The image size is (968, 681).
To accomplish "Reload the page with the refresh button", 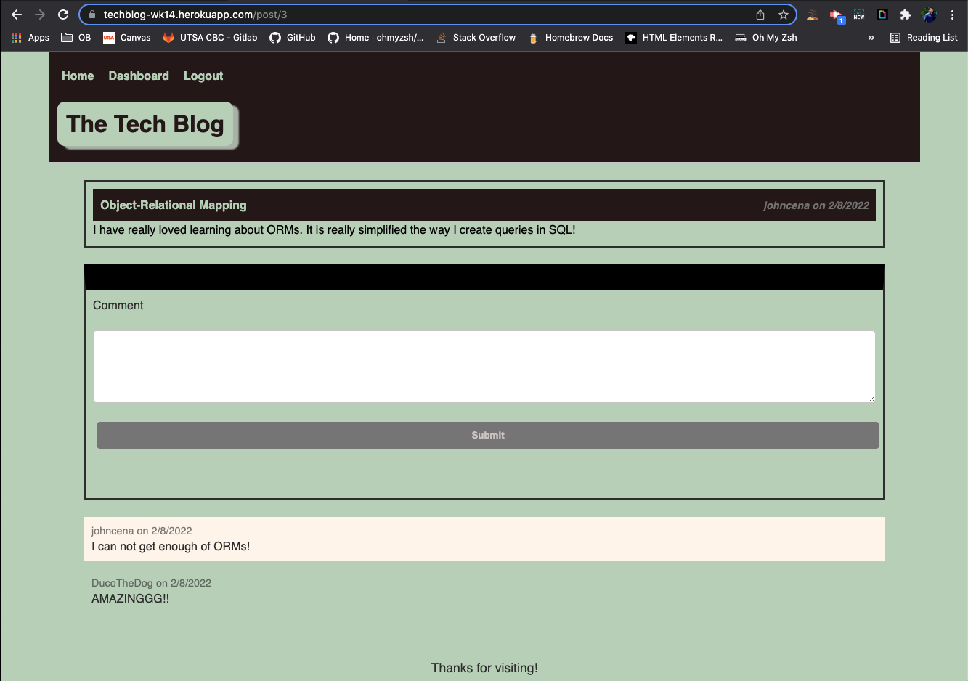I will pyautogui.click(x=63, y=14).
